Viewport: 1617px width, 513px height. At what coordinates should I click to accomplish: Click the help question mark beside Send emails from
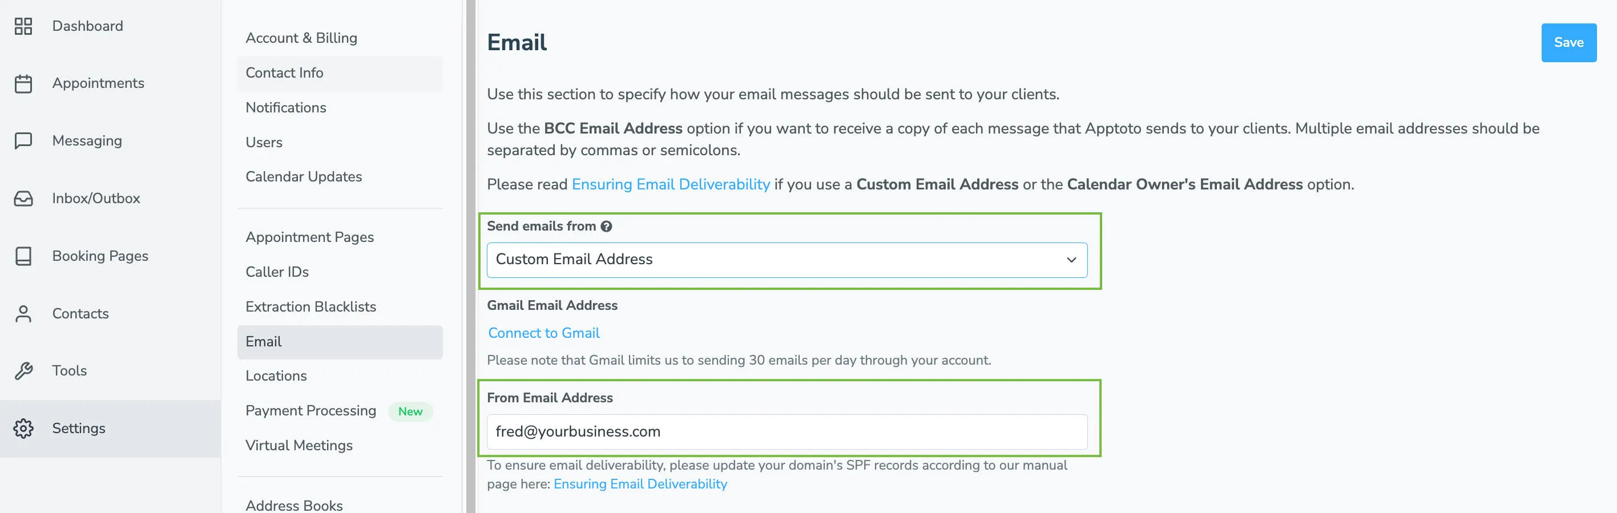[606, 226]
